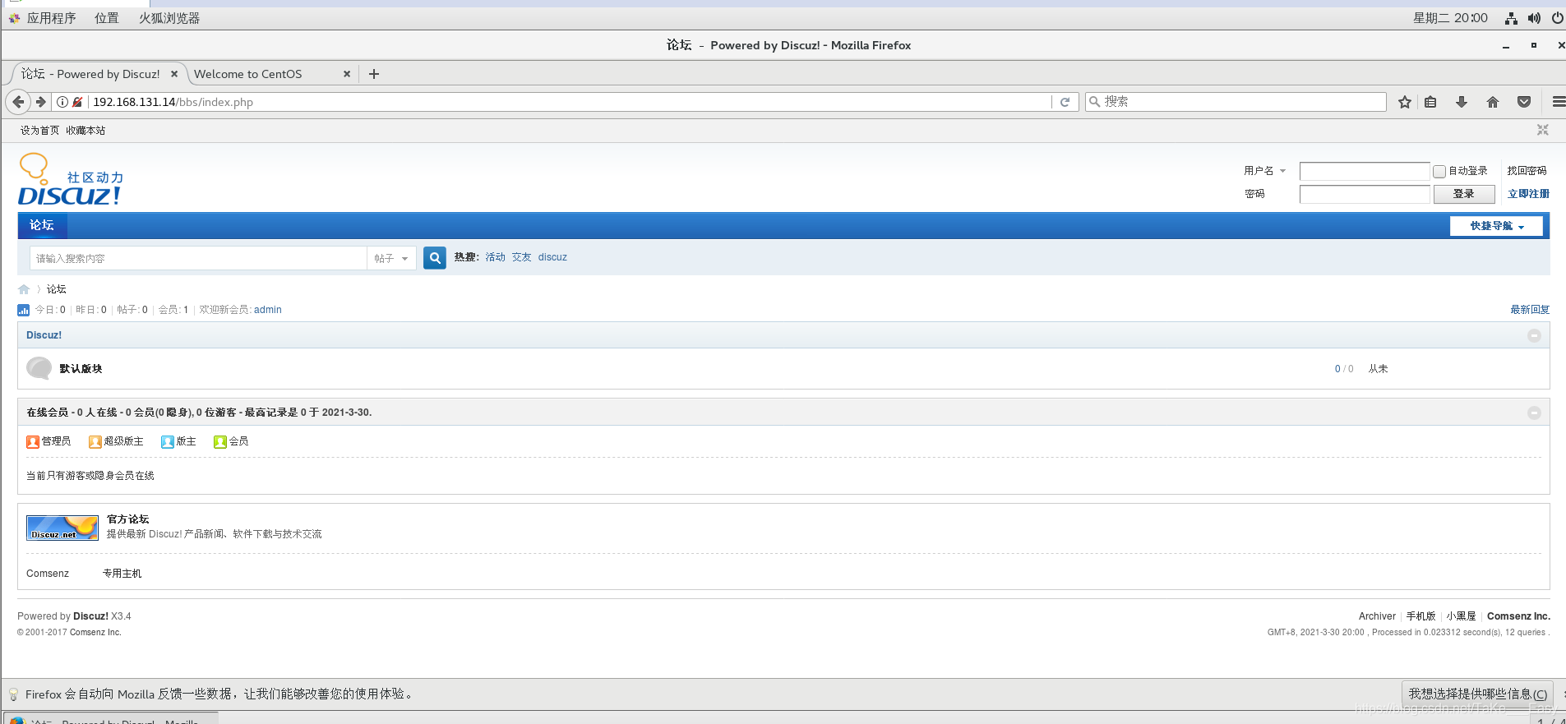The image size is (1566, 724).
Task: Open the 默认版块 forum board
Action: [x=81, y=369]
